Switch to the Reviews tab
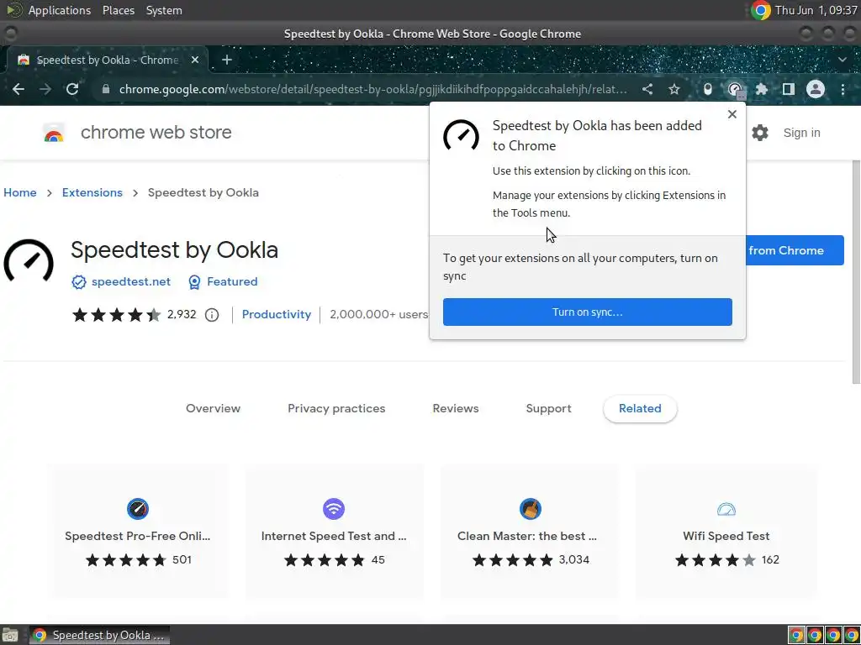Viewport: 861px width, 645px height. (456, 409)
